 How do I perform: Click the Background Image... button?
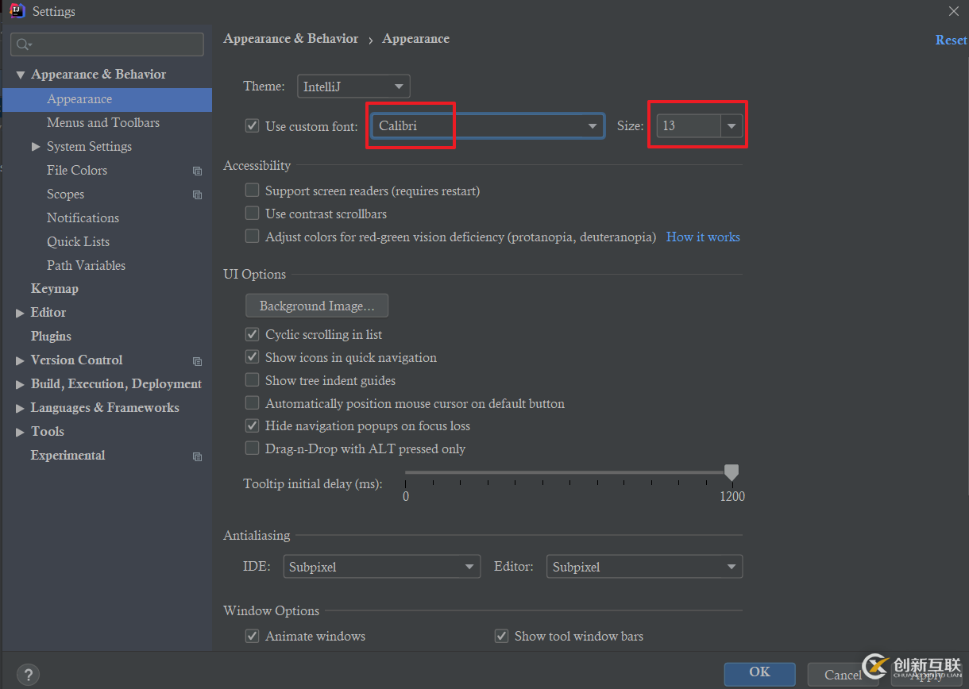coord(317,306)
